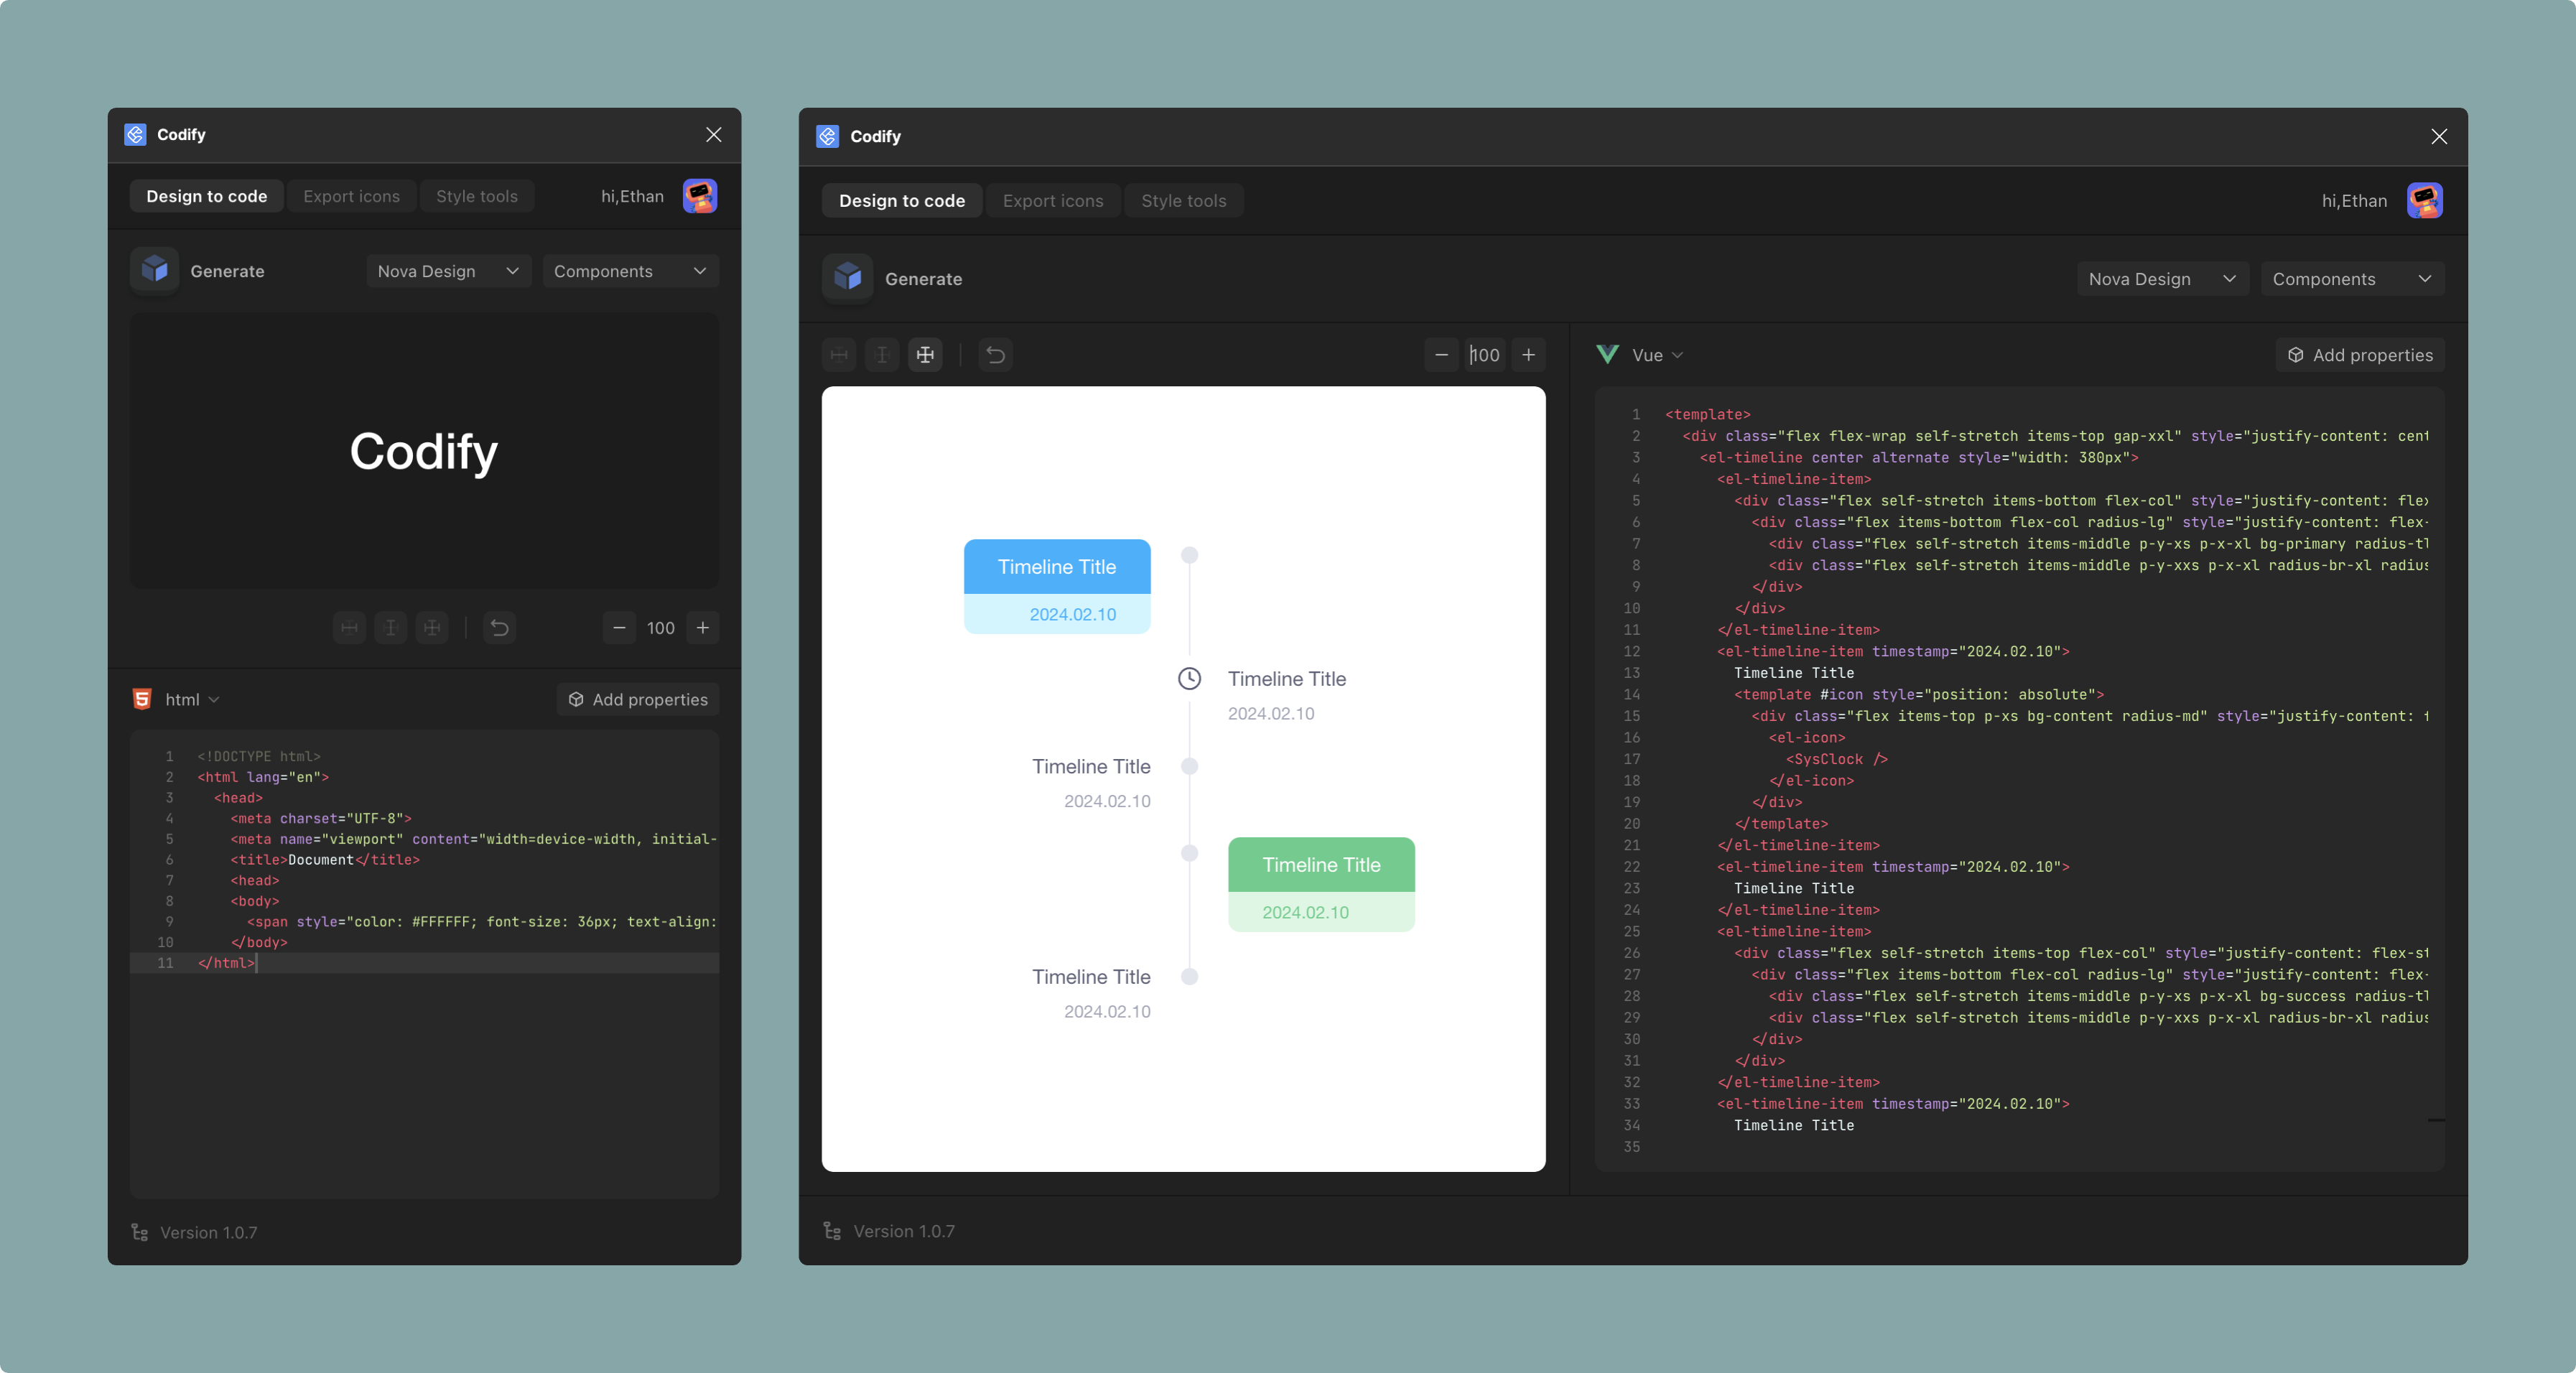Toggle fit-both icon in large window toolbar
The width and height of the screenshot is (2576, 1373).
(x=925, y=355)
